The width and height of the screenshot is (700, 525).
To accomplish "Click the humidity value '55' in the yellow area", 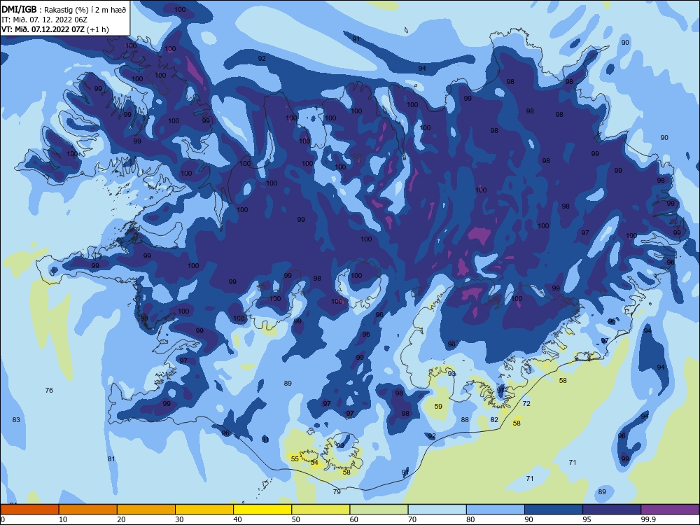I will (x=295, y=459).
